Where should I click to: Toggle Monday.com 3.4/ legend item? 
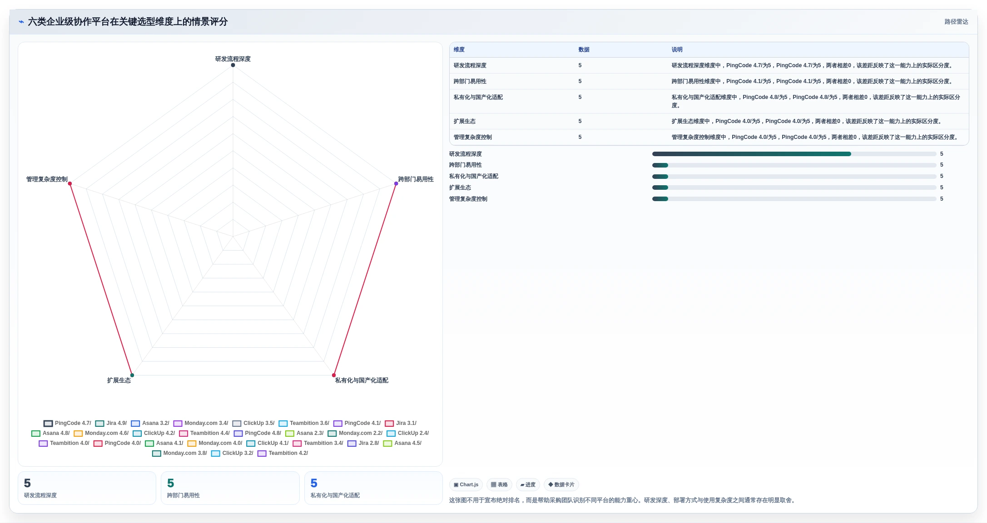pos(201,423)
